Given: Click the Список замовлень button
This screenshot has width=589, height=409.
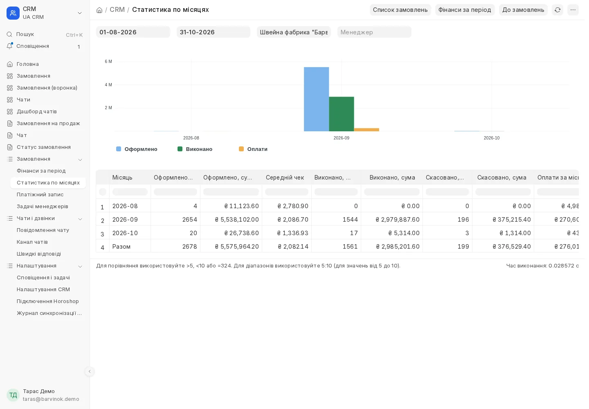Looking at the screenshot, I should coord(400,10).
